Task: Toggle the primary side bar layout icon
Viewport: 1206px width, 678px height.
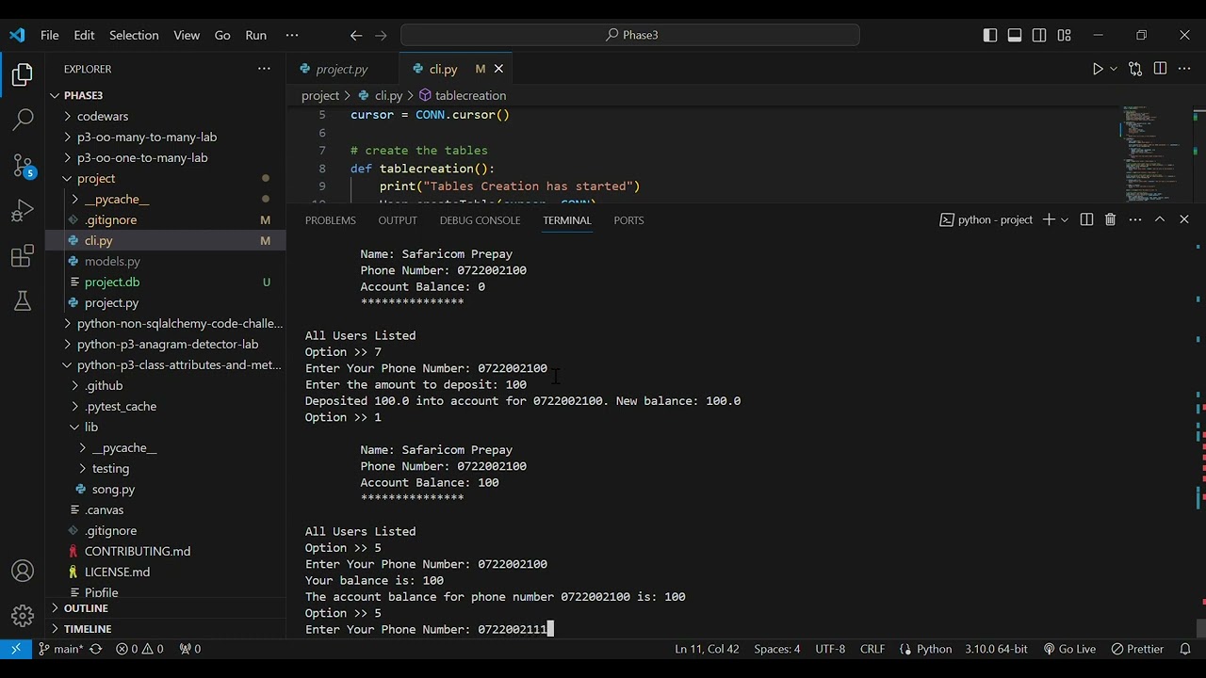Action: pyautogui.click(x=990, y=35)
